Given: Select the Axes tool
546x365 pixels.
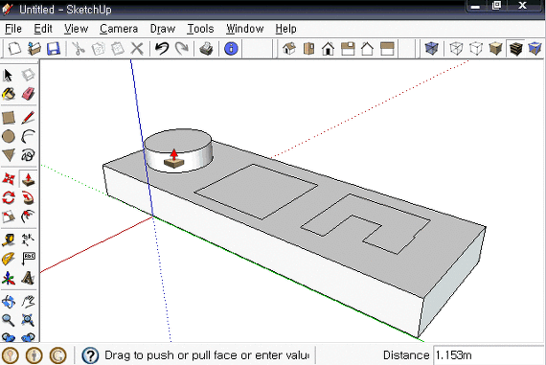Looking at the screenshot, I should click(9, 278).
